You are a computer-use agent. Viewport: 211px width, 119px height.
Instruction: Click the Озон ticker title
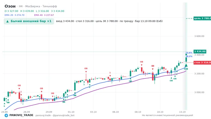(x=10, y=6)
